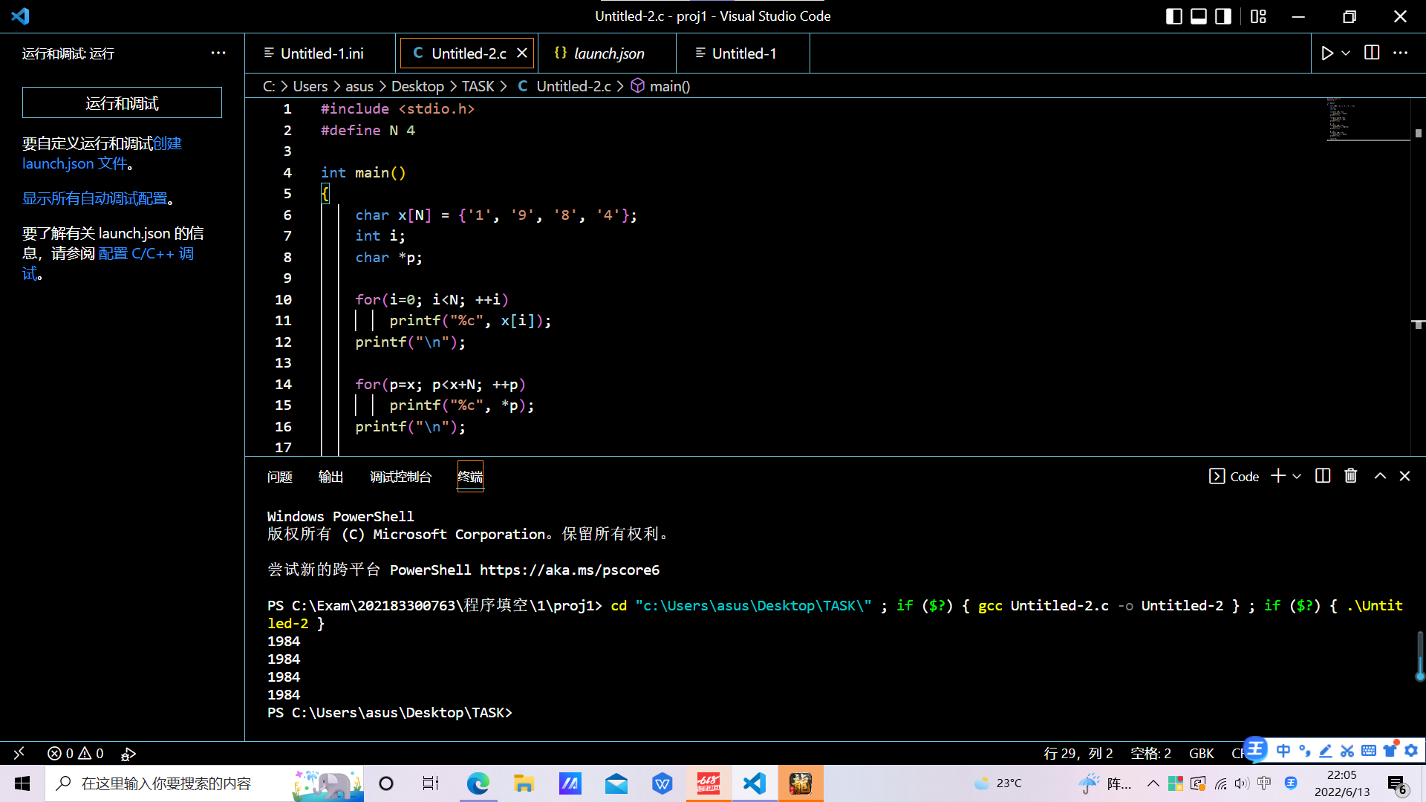The width and height of the screenshot is (1426, 802).
Task: Open editor More Actions ellipsis menu
Action: pos(1400,53)
